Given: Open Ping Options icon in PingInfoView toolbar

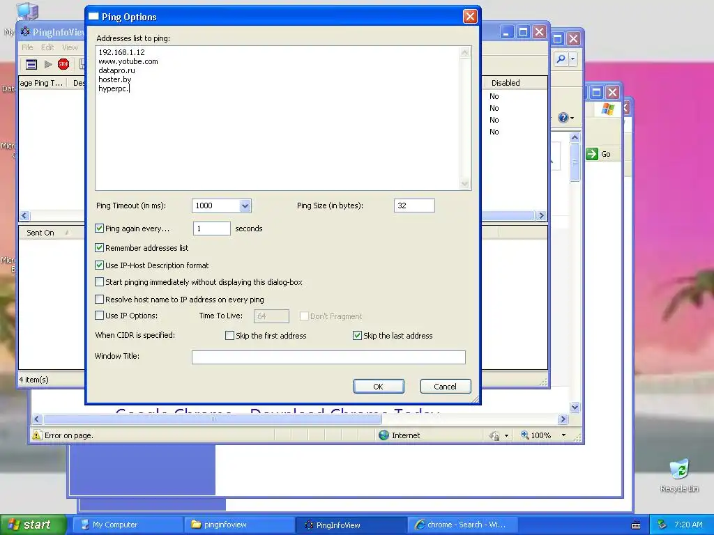Looking at the screenshot, I should click(x=31, y=65).
